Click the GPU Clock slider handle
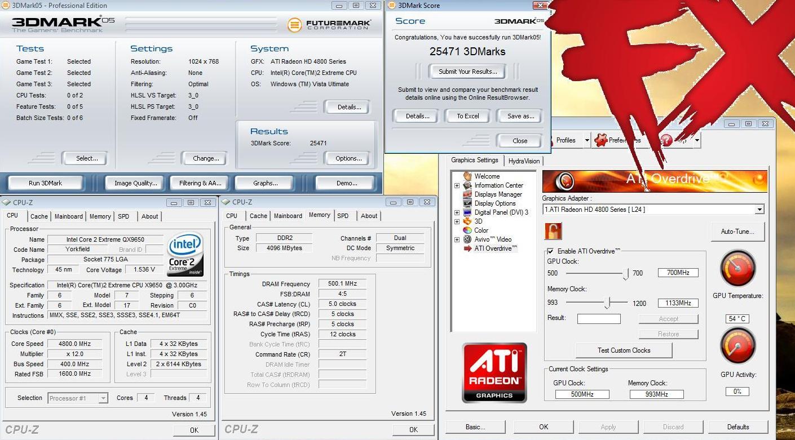Viewport: 795px width, 440px height. coord(625,274)
